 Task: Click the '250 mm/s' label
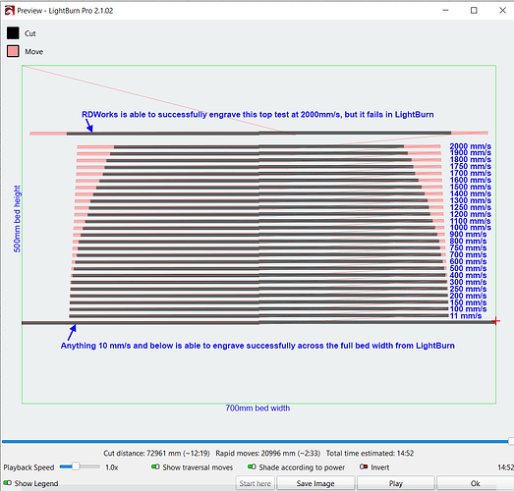coord(468,289)
